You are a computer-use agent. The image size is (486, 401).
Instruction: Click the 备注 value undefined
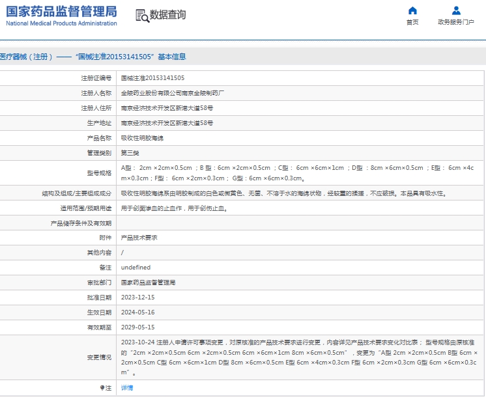pos(136,268)
